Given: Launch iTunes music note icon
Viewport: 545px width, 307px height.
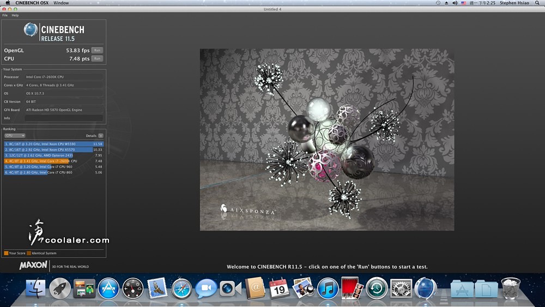Looking at the screenshot, I should click(x=328, y=288).
